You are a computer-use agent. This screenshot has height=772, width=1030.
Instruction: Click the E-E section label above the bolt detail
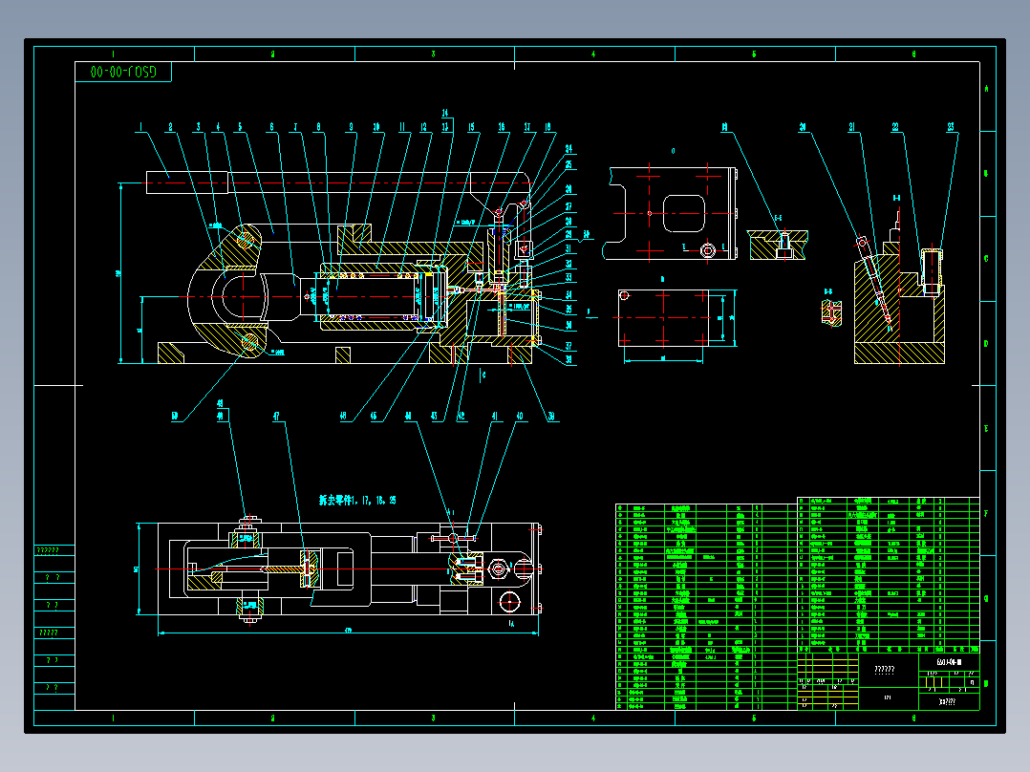[x=779, y=218]
